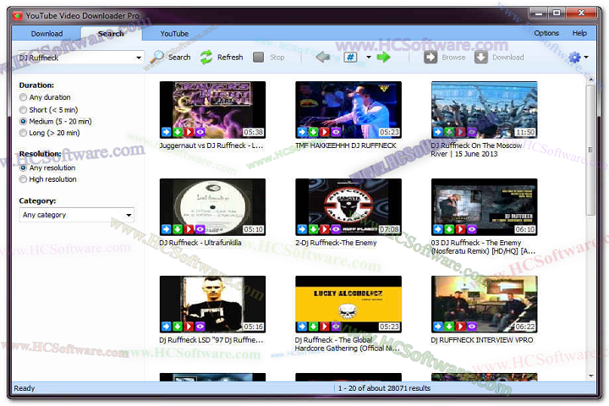The width and height of the screenshot is (609, 406).
Task: Click the gray Stop square icon
Action: pos(258,58)
